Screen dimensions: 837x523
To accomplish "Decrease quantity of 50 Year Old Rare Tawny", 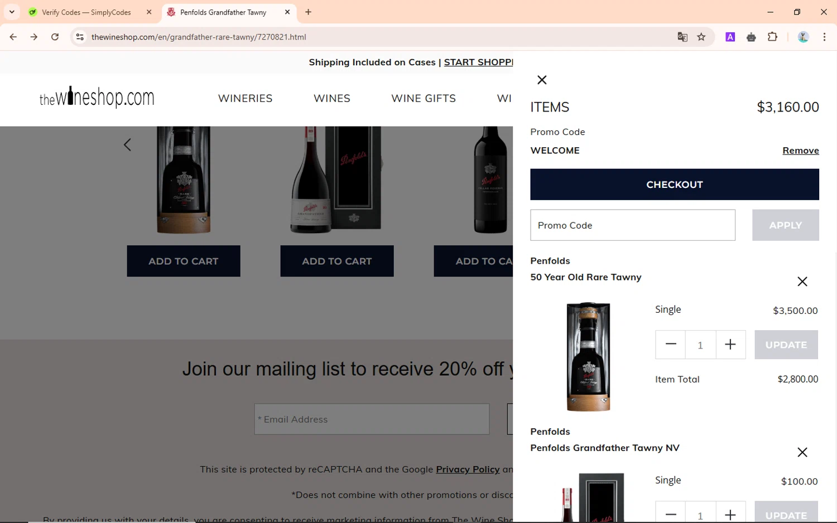I will tap(670, 345).
